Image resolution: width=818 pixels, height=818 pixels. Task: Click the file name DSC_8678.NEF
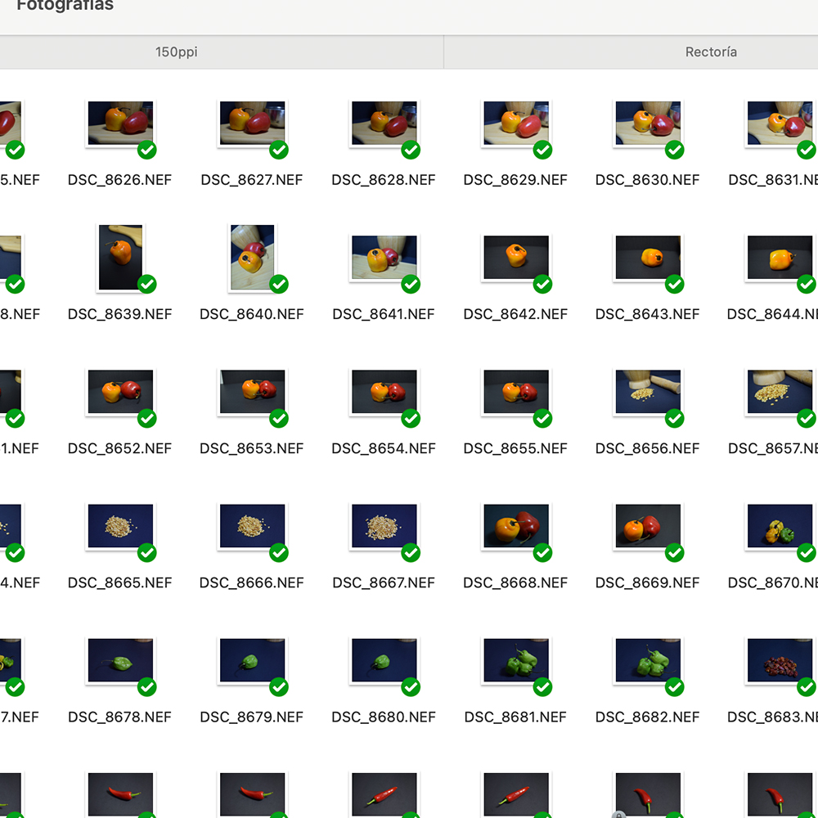[120, 717]
